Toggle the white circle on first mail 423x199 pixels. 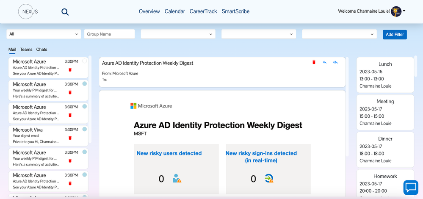point(84,61)
